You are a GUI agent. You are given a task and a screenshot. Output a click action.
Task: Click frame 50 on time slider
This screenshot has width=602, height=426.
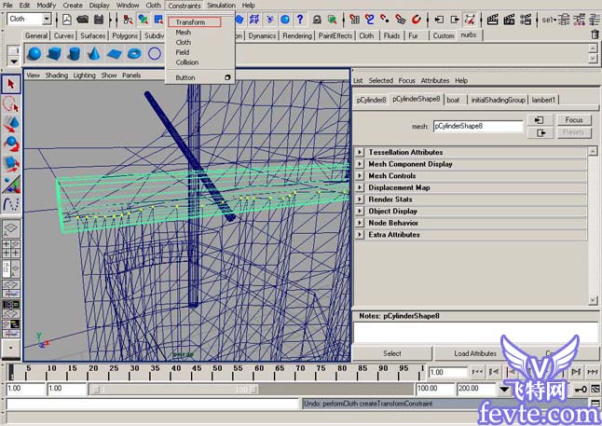[x=217, y=371]
